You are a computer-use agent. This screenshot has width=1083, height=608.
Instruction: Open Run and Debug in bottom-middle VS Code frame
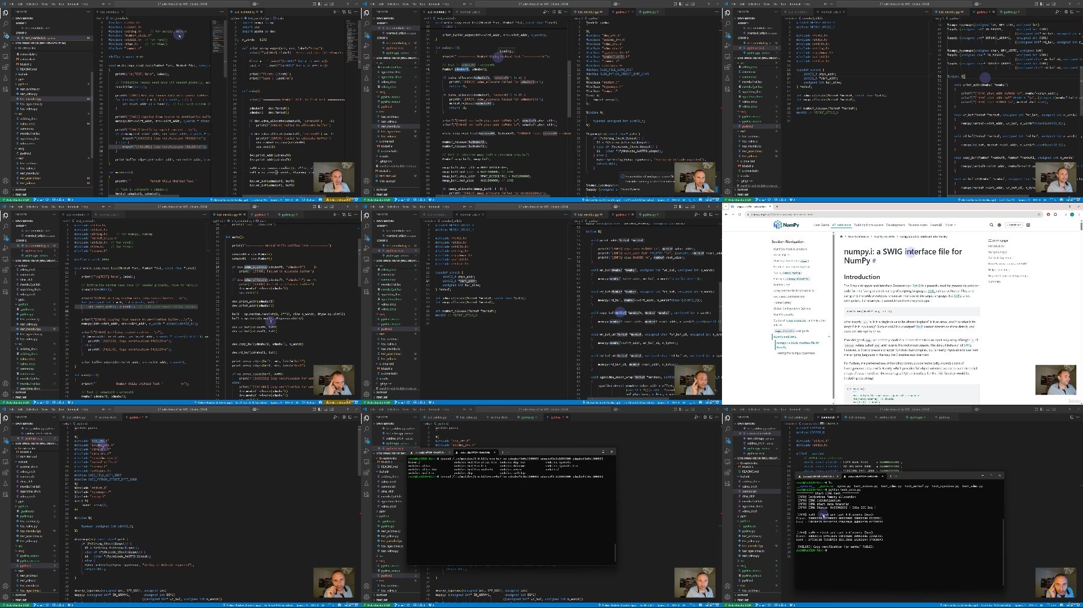click(x=366, y=452)
